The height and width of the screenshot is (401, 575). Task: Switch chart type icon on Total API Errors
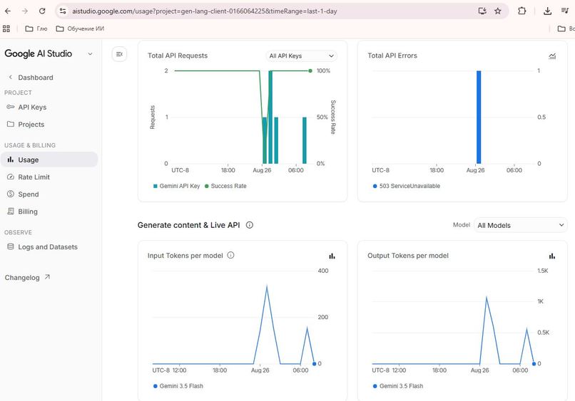552,56
